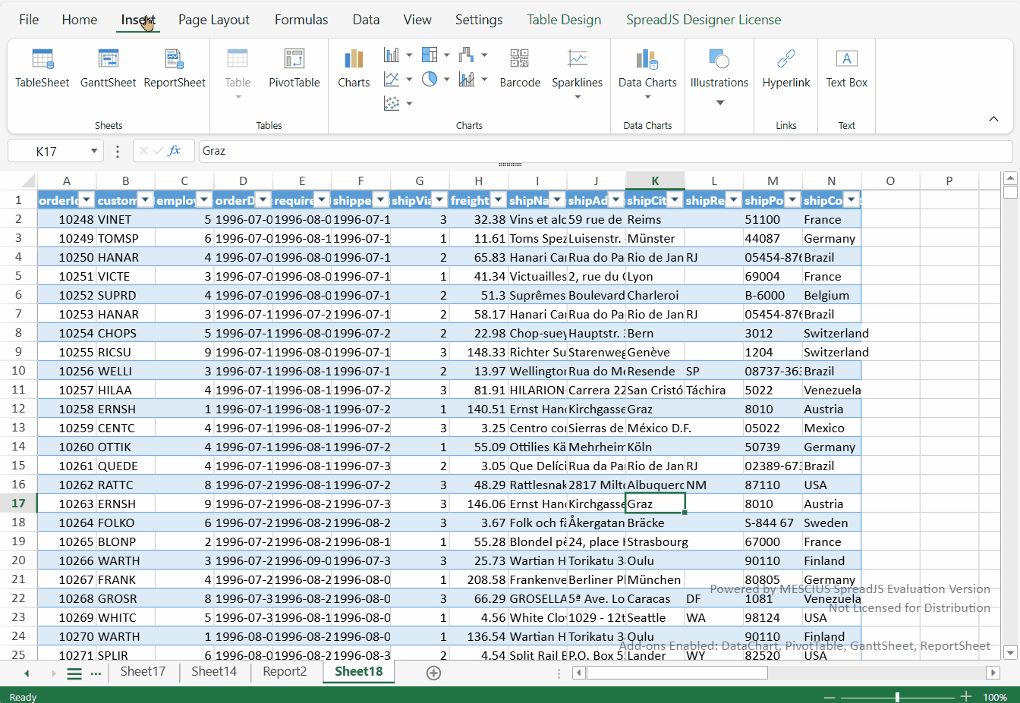Viewport: 1020px width, 703px height.
Task: Switch to the Sheet17 sheet tab
Action: [x=143, y=672]
